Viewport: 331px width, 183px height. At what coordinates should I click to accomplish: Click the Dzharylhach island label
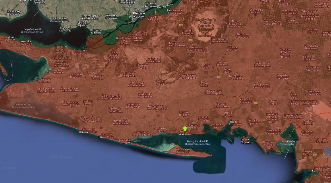[x=183, y=151]
